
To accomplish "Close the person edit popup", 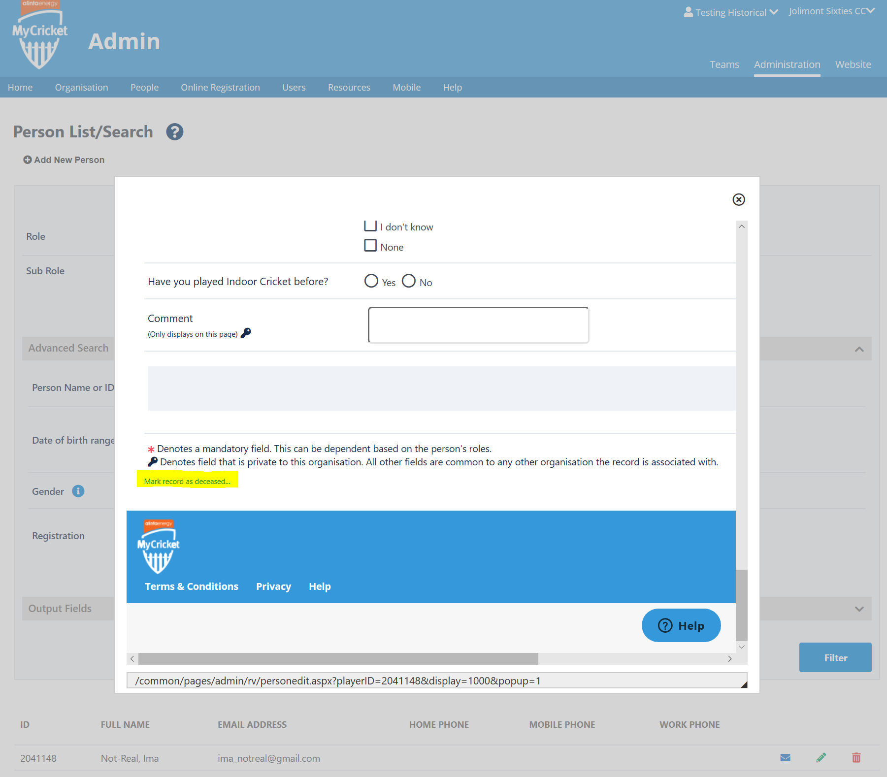I will click(x=738, y=199).
